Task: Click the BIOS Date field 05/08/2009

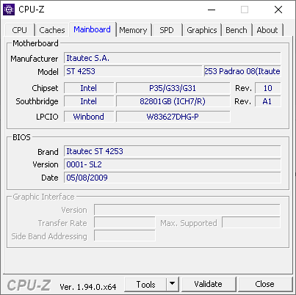Action: (x=173, y=178)
